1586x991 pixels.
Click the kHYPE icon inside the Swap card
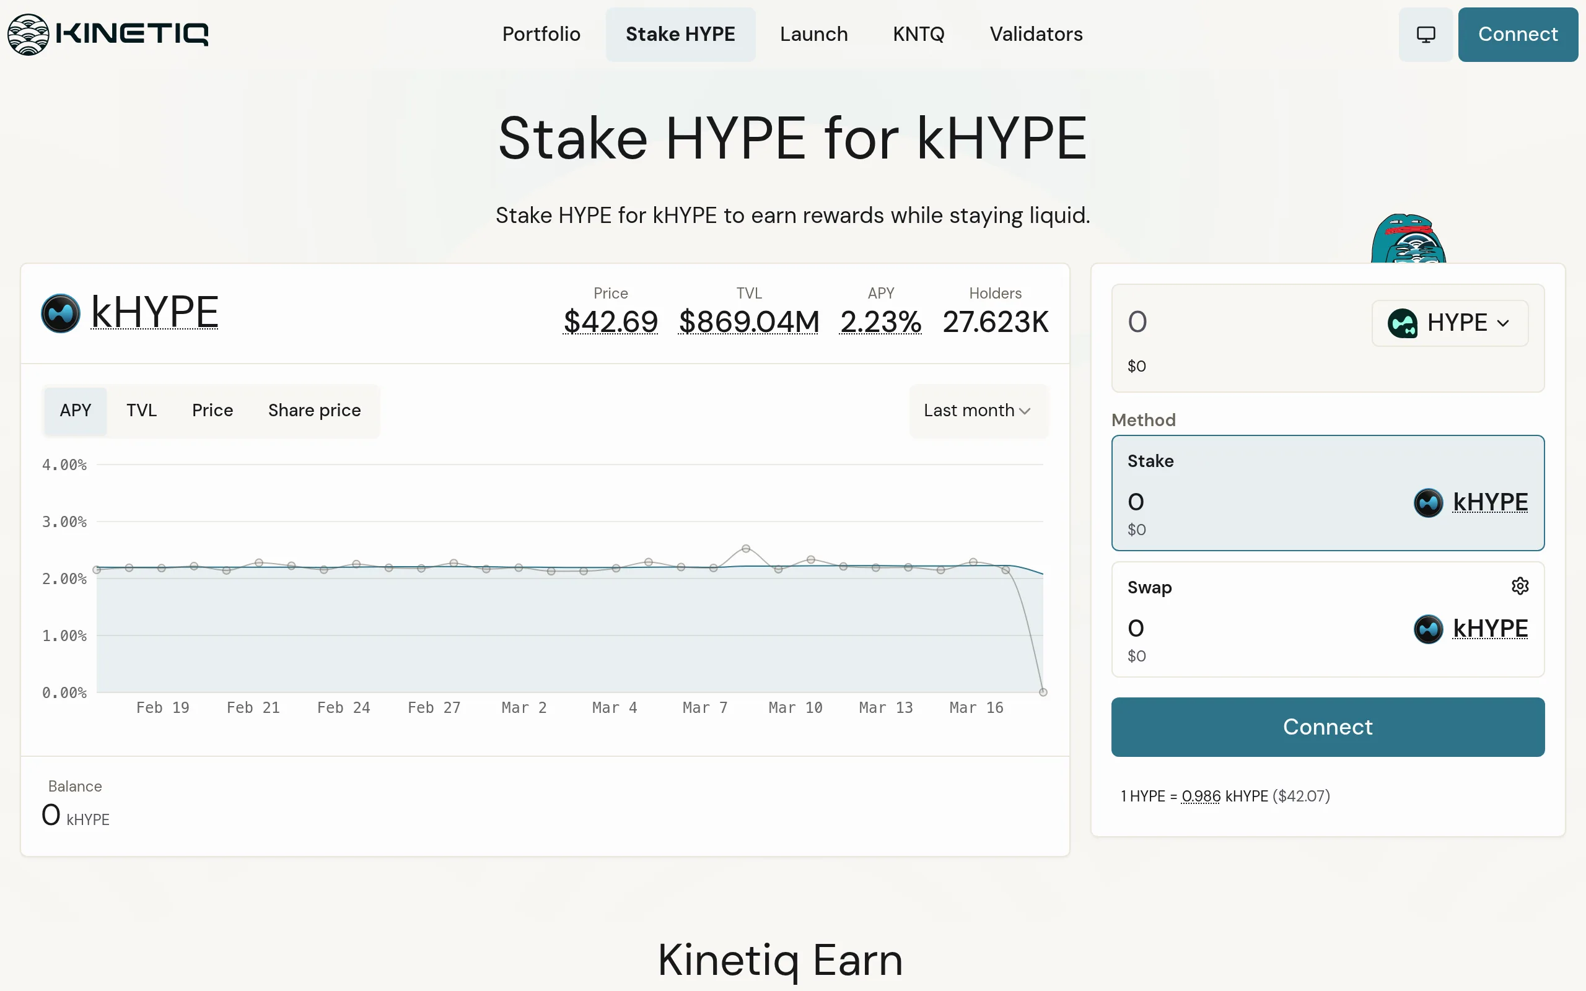[1429, 629]
